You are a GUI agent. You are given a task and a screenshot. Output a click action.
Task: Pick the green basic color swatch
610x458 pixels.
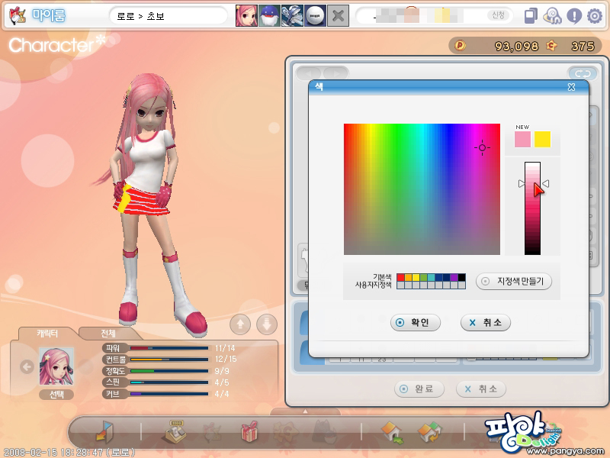click(423, 277)
